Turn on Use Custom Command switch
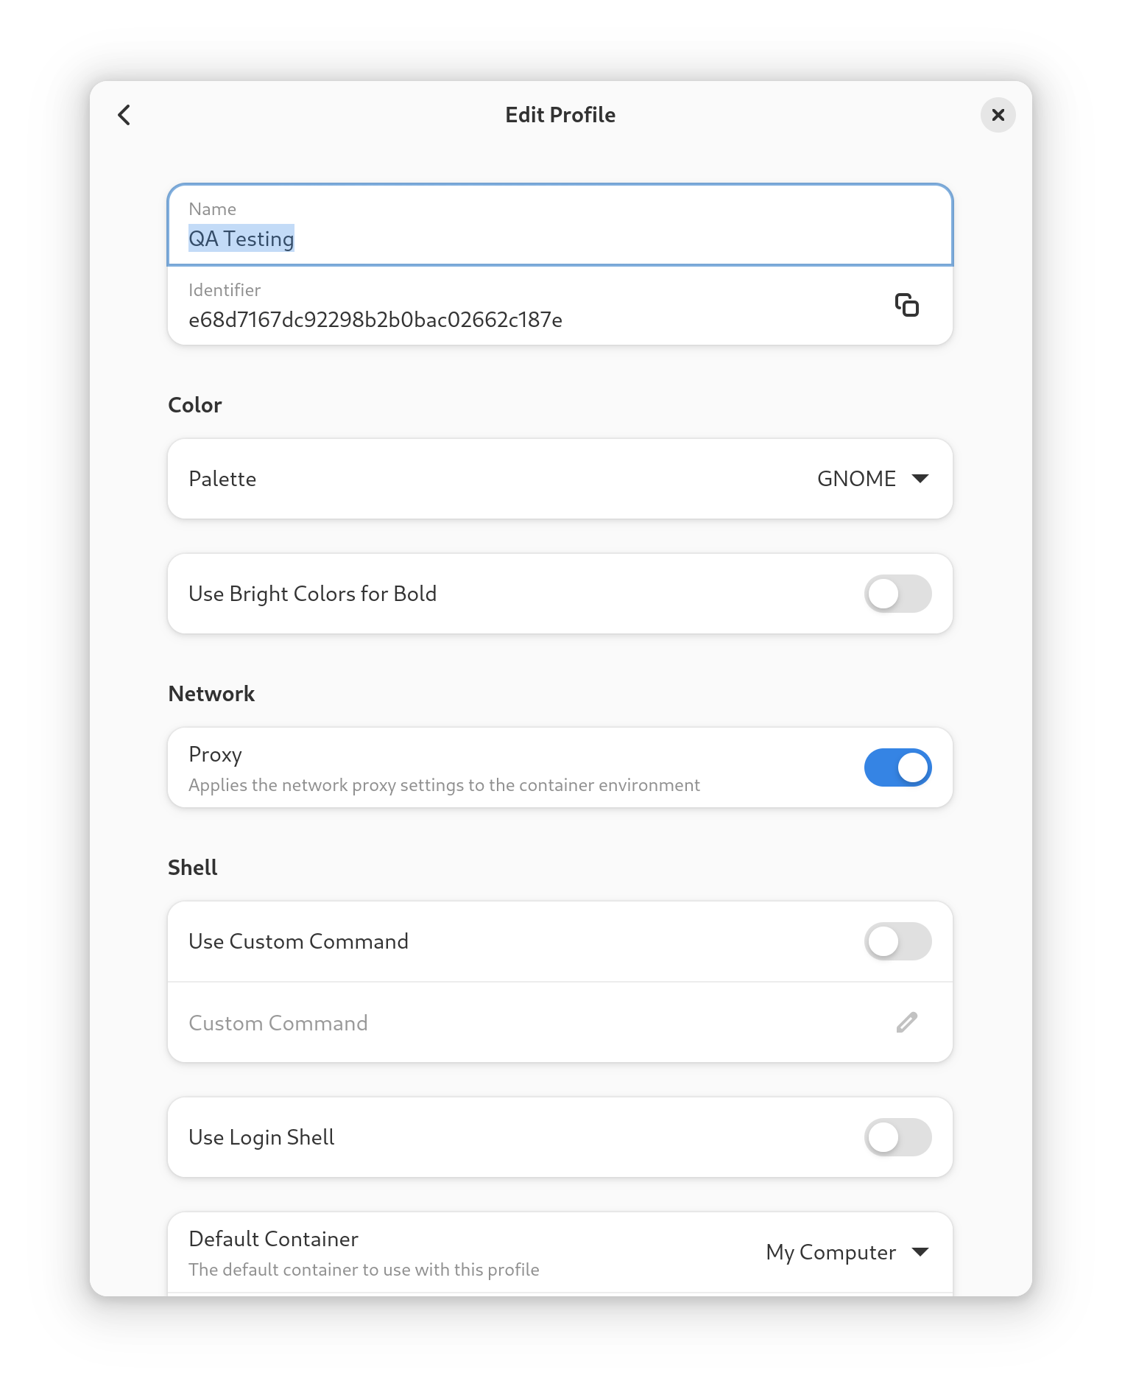Image resolution: width=1122 pixels, height=1395 pixels. click(897, 941)
